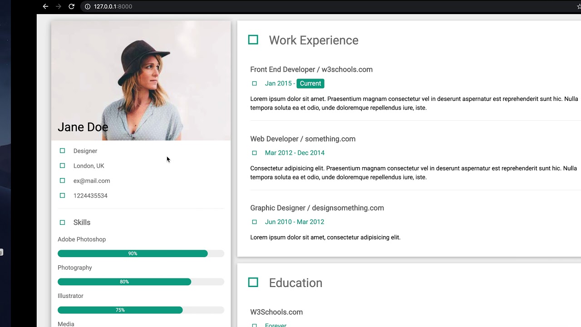Screen dimensions: 581x327
Task: Click the icon next to Designer
Action: tap(63, 151)
